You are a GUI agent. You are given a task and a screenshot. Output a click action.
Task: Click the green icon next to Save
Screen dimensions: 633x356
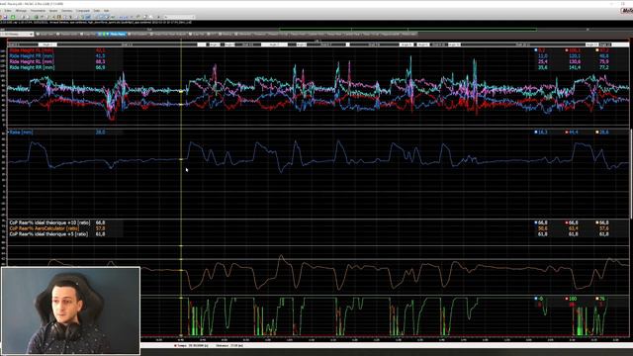click(x=13, y=17)
